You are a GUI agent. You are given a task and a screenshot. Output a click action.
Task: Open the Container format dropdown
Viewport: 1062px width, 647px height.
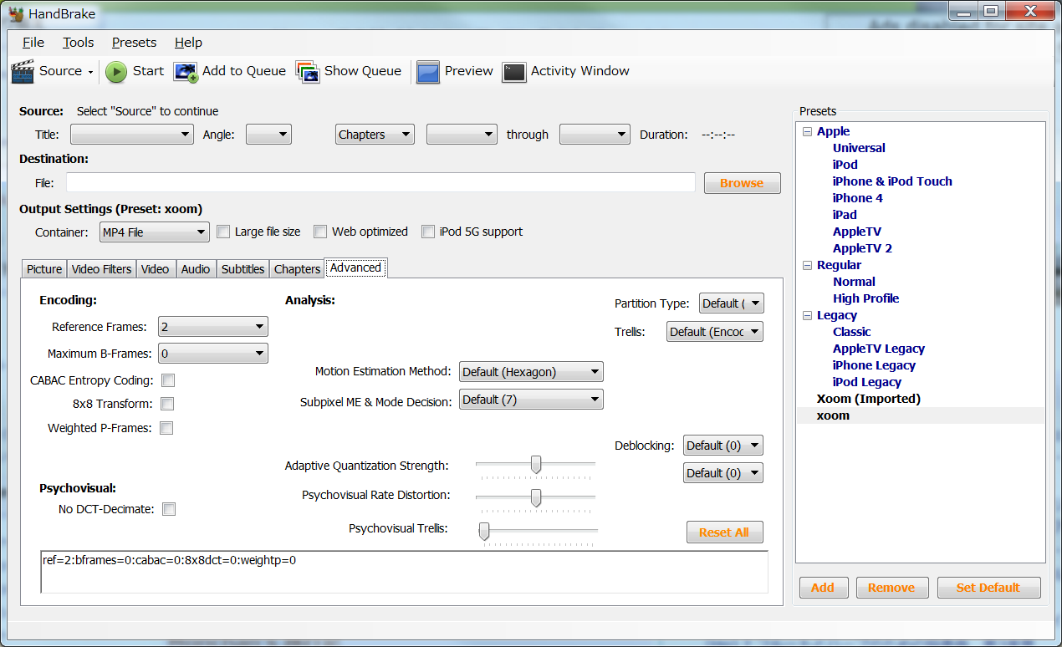[154, 232]
